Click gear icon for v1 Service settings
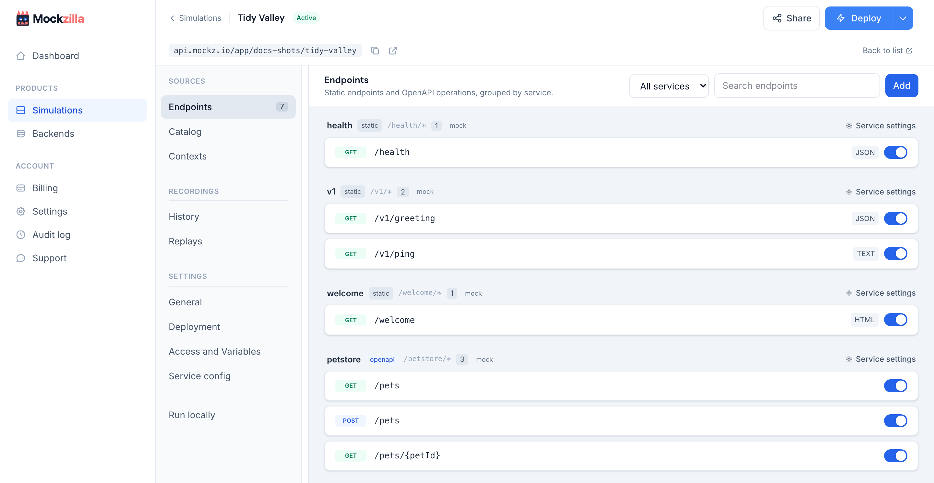The image size is (934, 483). click(x=849, y=192)
